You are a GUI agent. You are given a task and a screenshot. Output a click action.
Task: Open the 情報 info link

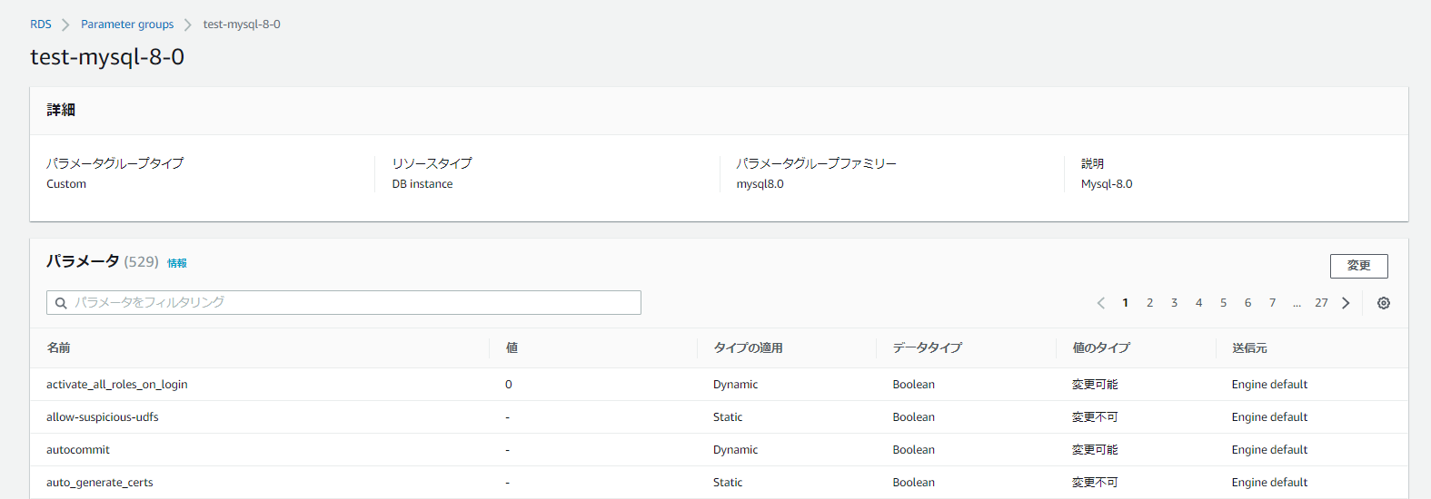[177, 263]
